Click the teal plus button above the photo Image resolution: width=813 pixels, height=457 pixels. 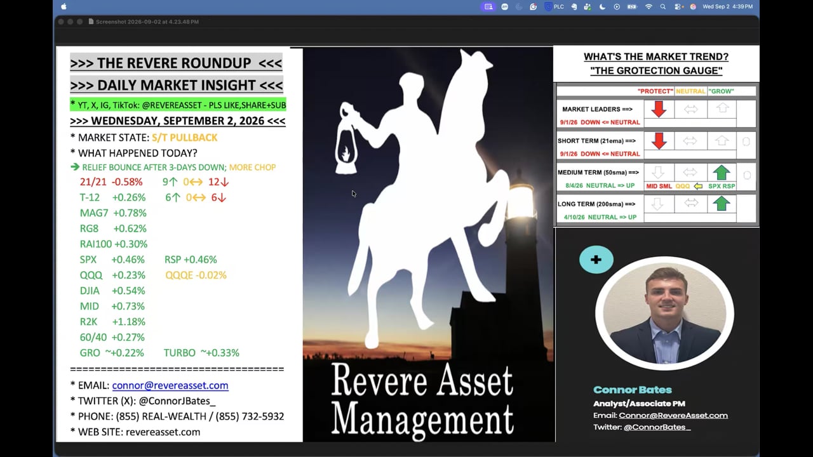[596, 259]
